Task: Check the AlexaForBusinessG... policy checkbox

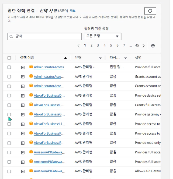Action: pyautogui.click(x=9, y=115)
